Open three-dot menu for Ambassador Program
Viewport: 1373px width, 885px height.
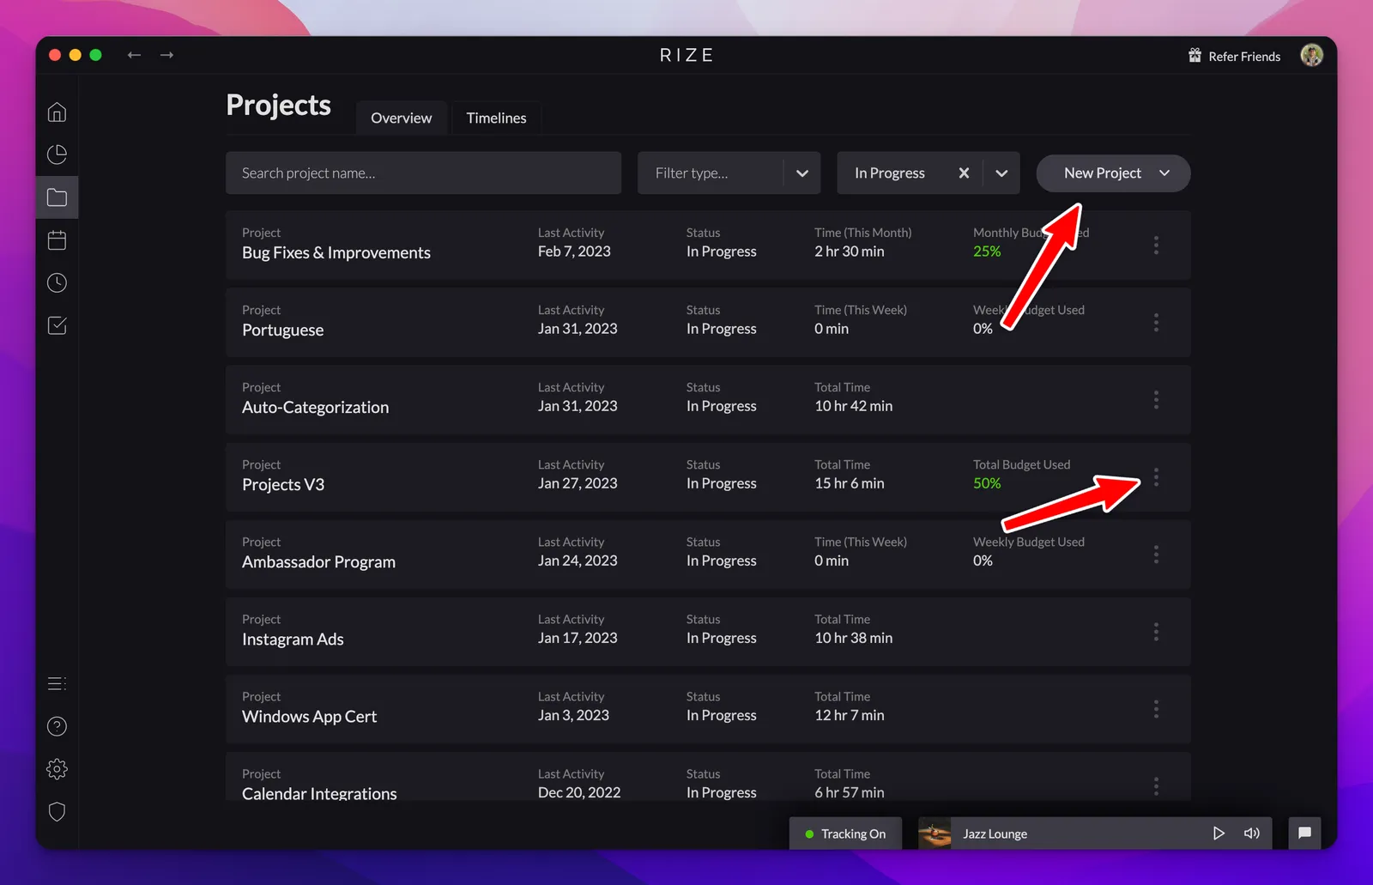1156,555
